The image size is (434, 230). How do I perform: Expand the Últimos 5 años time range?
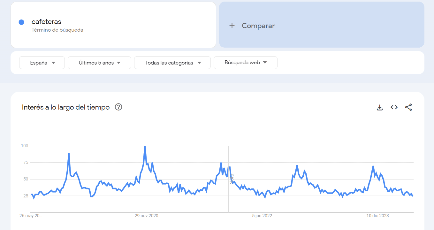(99, 63)
